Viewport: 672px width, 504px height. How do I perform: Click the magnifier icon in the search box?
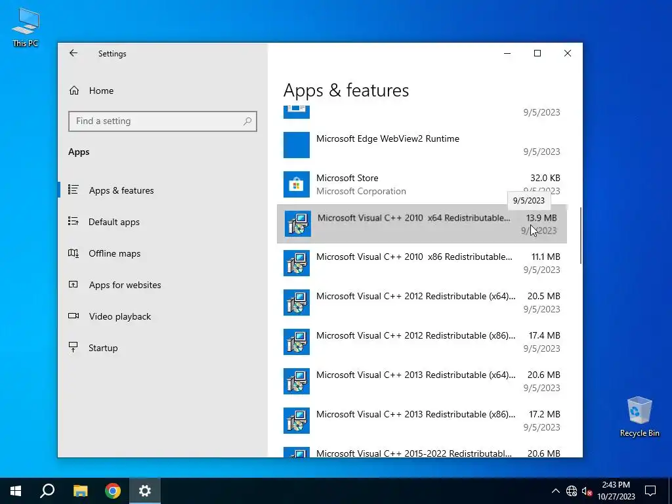tap(247, 121)
